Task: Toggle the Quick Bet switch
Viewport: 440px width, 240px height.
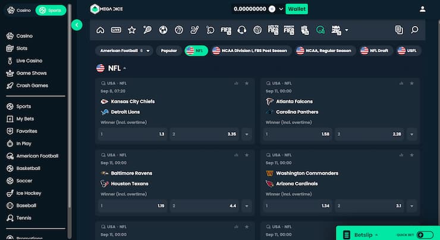Action: point(425,235)
